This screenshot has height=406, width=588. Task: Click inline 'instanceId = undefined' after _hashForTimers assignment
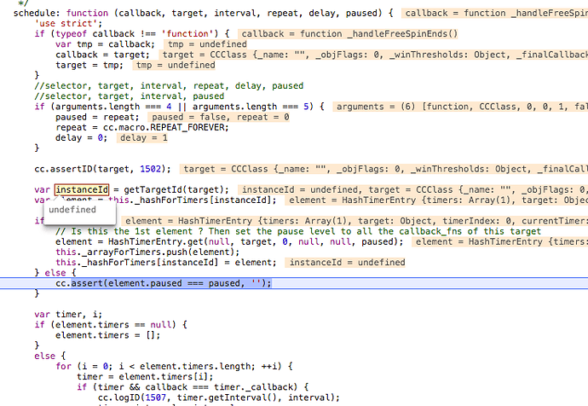click(x=347, y=263)
